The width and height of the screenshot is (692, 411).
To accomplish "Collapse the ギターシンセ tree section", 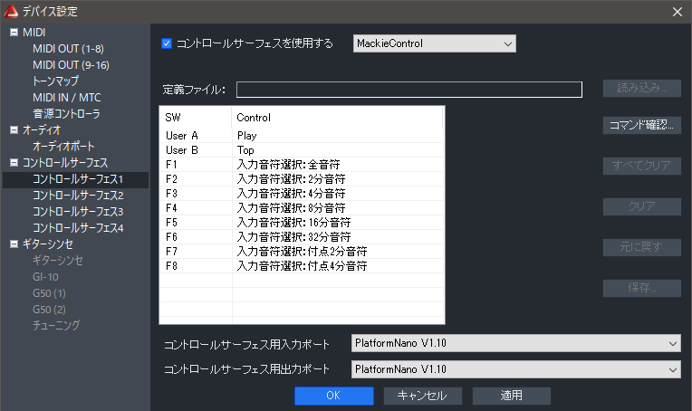I will click(x=14, y=244).
